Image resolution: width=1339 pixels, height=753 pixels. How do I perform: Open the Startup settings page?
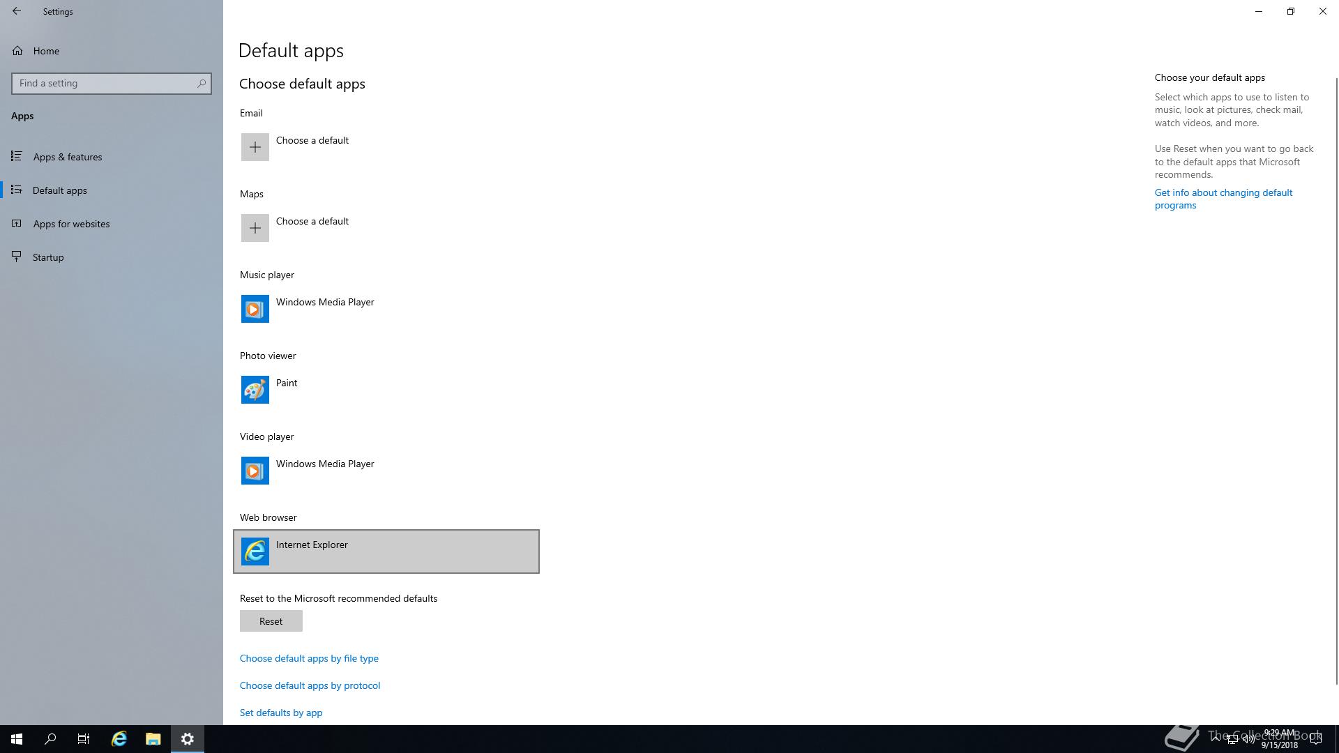(x=48, y=257)
